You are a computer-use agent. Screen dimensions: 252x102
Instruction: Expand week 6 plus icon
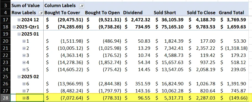(24, 84)
